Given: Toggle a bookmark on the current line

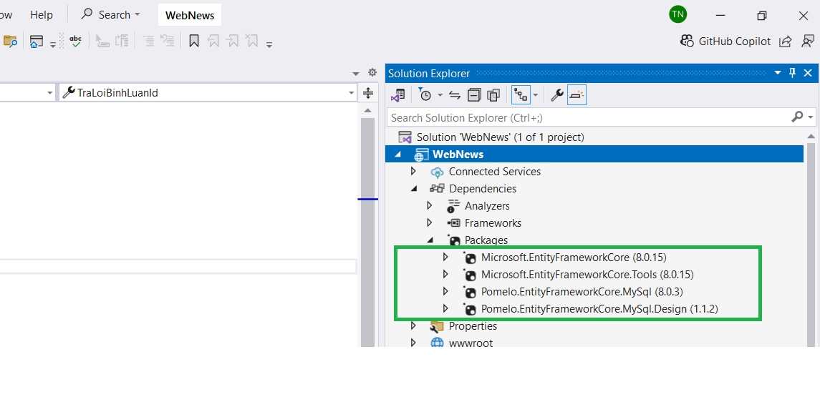Looking at the screenshot, I should pyautogui.click(x=194, y=41).
